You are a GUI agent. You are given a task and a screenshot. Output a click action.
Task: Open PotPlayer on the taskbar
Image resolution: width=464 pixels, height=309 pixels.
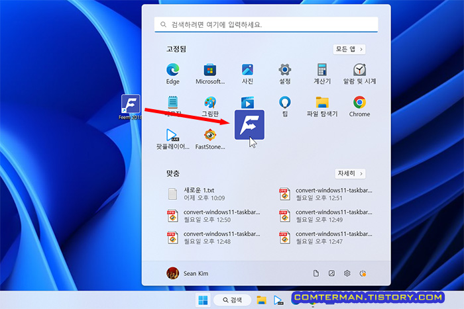[278, 300]
